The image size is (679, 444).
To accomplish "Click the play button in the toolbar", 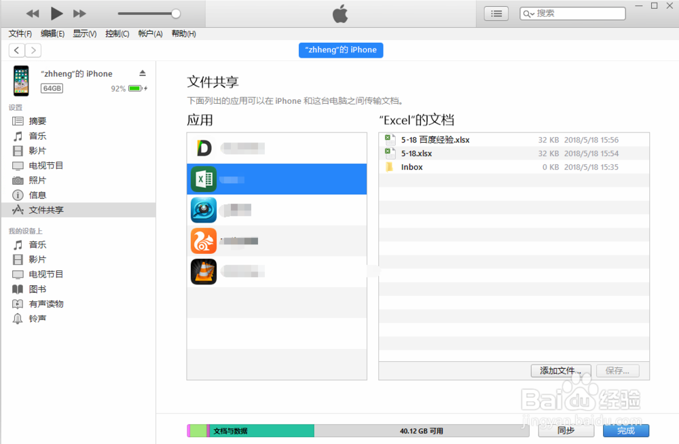I will tap(57, 13).
